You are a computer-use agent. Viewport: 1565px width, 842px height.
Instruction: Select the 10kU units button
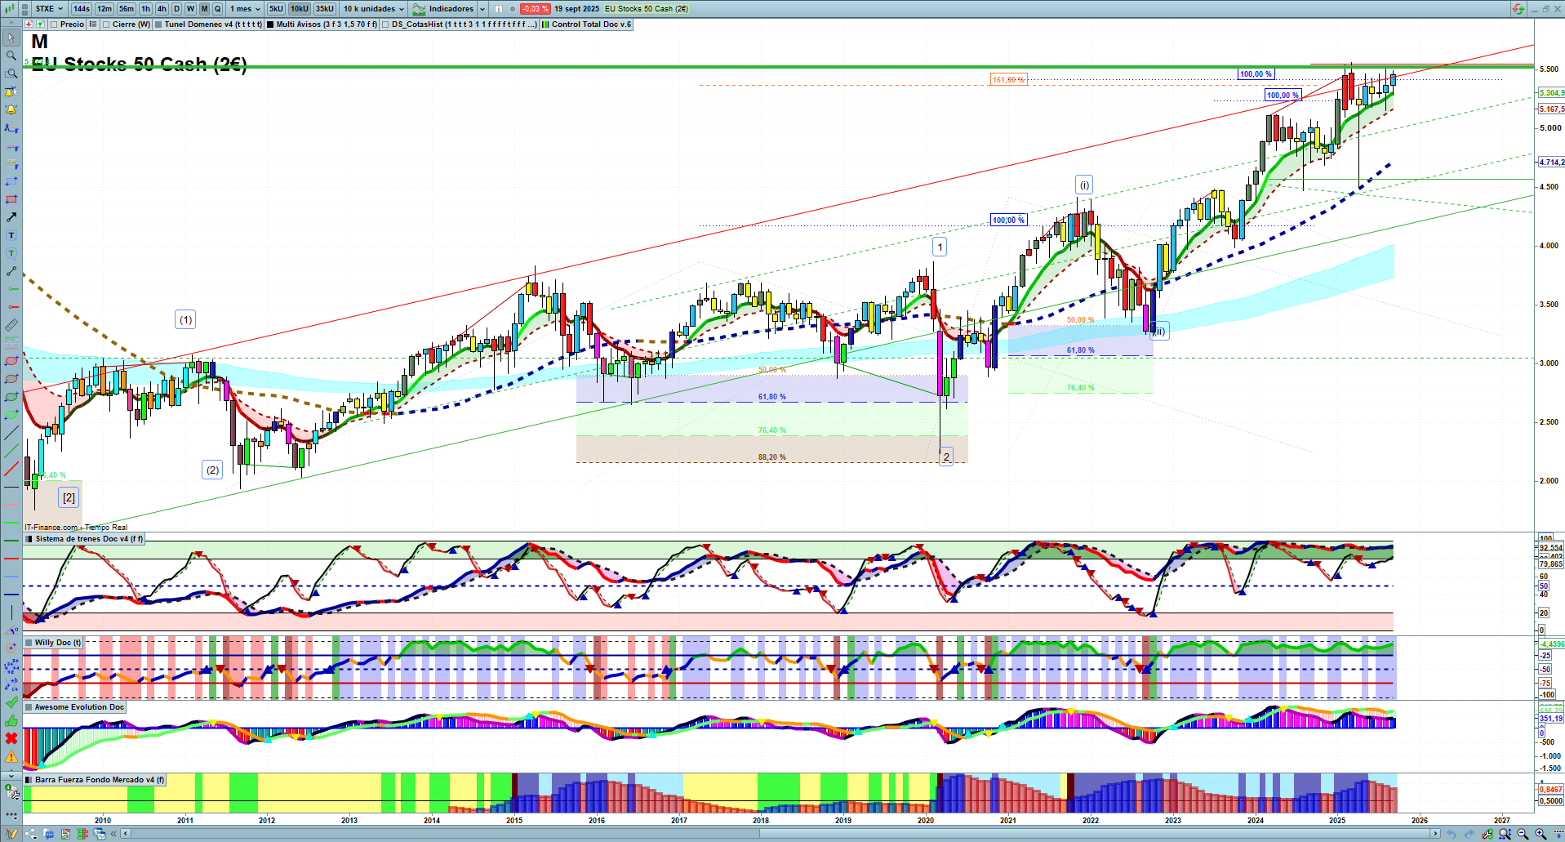300,9
